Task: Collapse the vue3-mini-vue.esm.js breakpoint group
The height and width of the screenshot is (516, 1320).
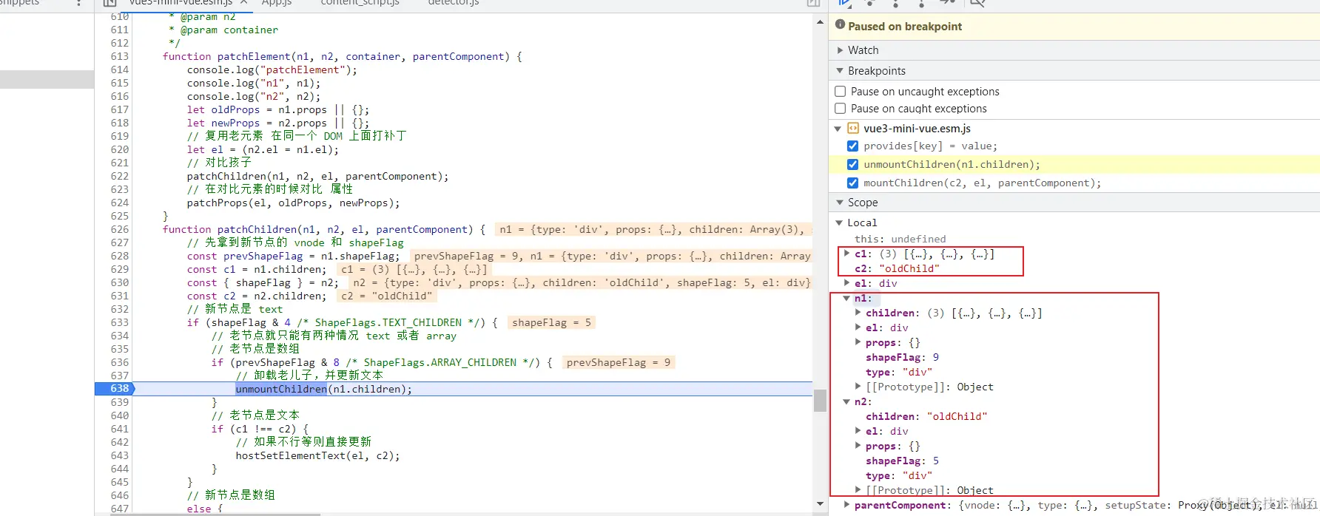Action: point(838,129)
